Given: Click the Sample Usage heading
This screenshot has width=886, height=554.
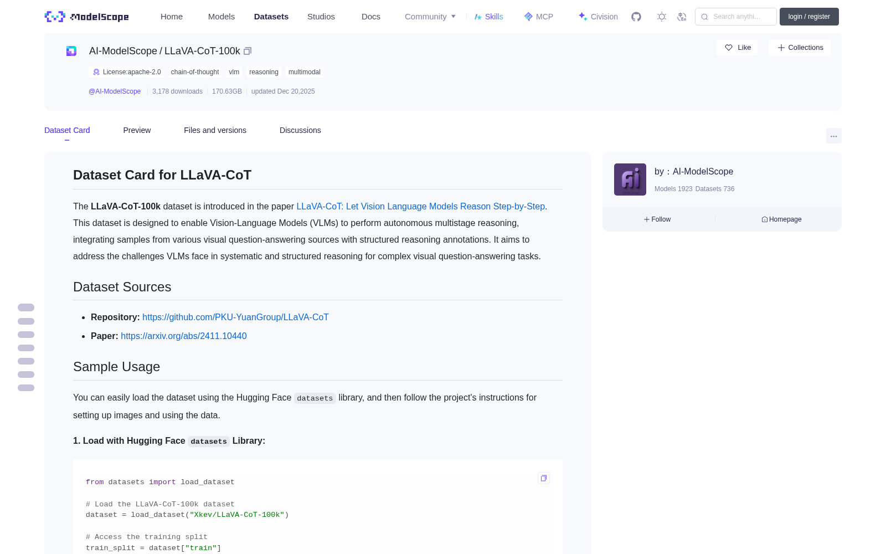Looking at the screenshot, I should pyautogui.click(x=117, y=367).
